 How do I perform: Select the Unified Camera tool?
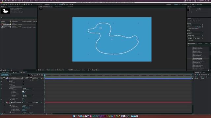point(11,4)
